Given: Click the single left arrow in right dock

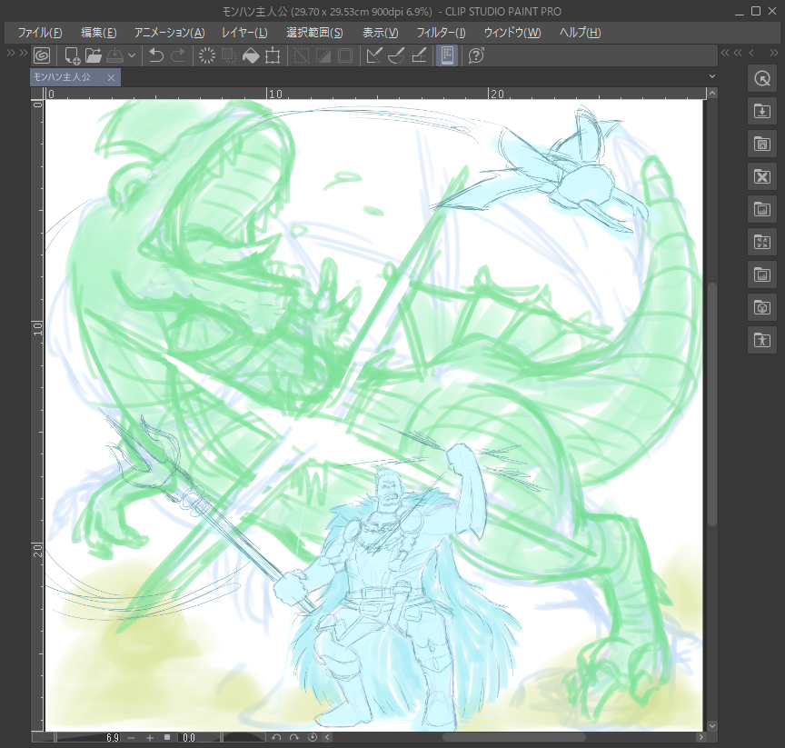Looking at the screenshot, I should click(x=751, y=53).
